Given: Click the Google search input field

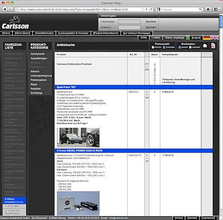Looking at the screenshot, I should [180, 9].
